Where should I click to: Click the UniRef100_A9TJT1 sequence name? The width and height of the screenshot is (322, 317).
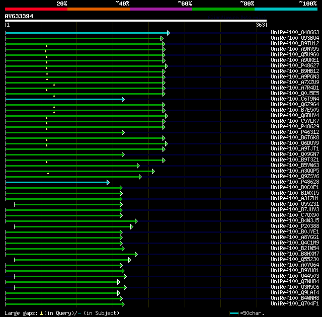[295, 148]
